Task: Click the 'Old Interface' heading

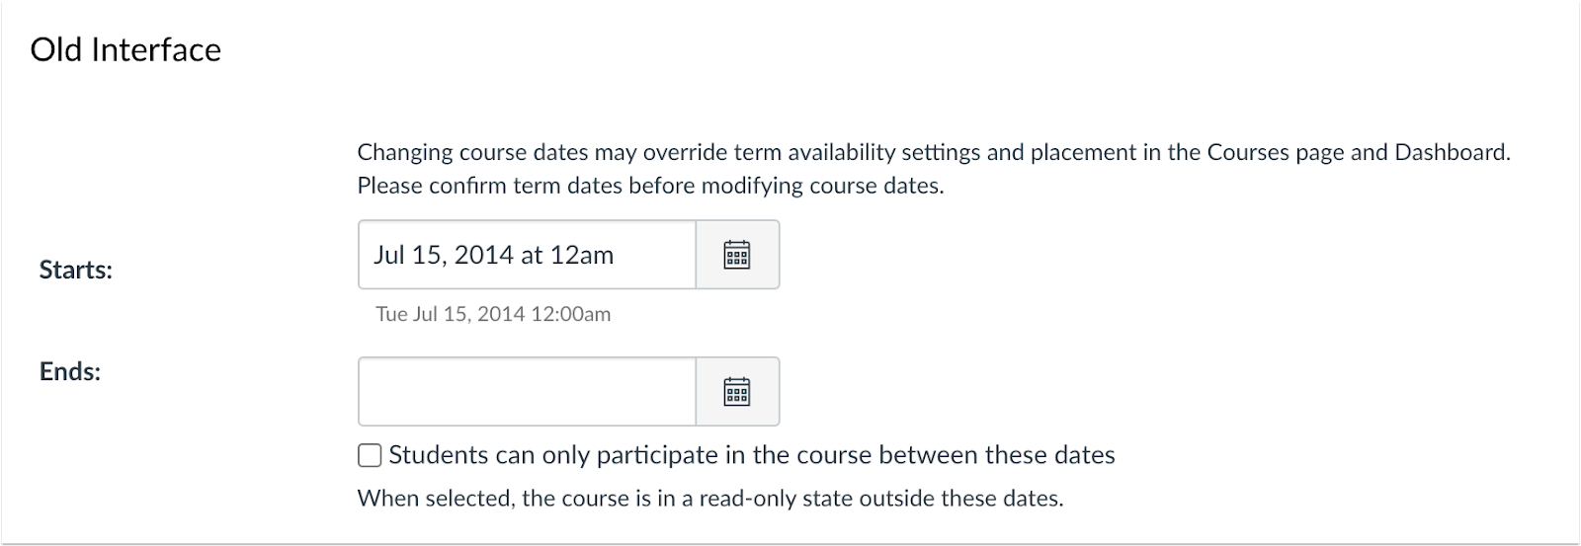Action: 125,49
